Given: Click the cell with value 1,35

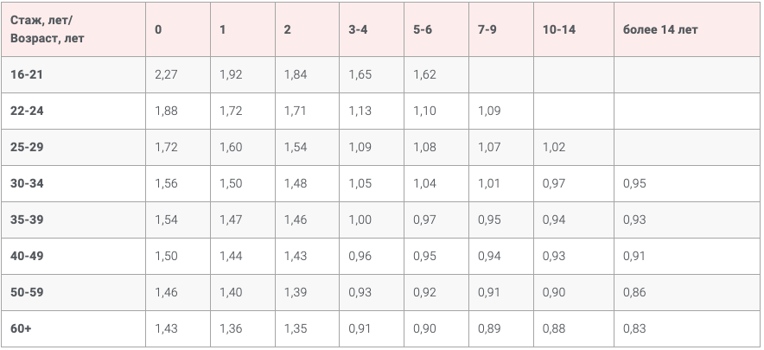Looking at the screenshot, I should 296,329.
